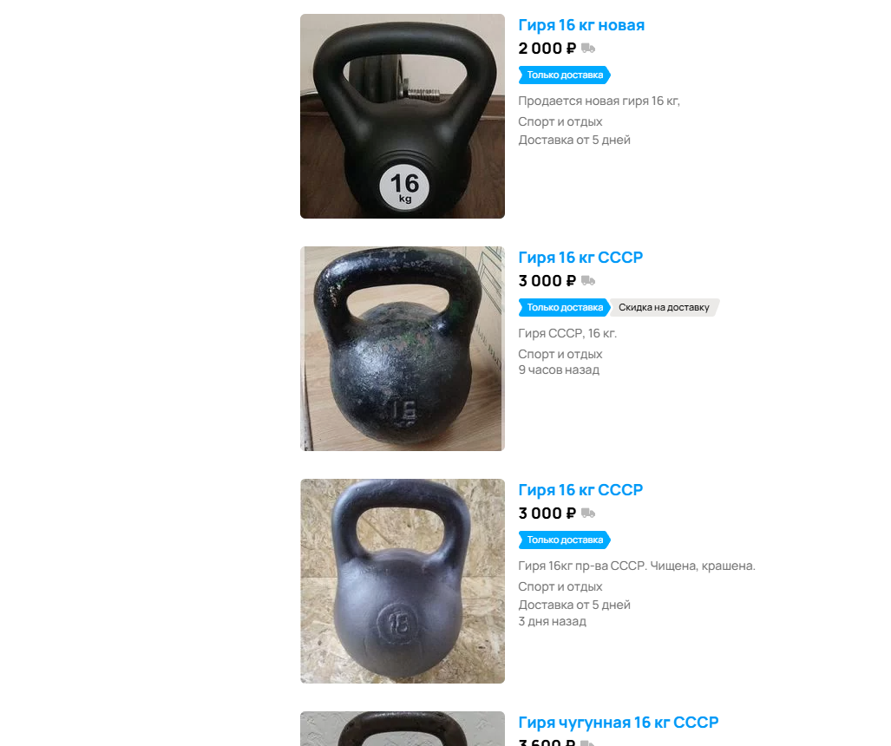The image size is (891, 746).
Task: Open the Гиря 16 кг СССР title posted 9 часов назад
Action: click(x=580, y=258)
